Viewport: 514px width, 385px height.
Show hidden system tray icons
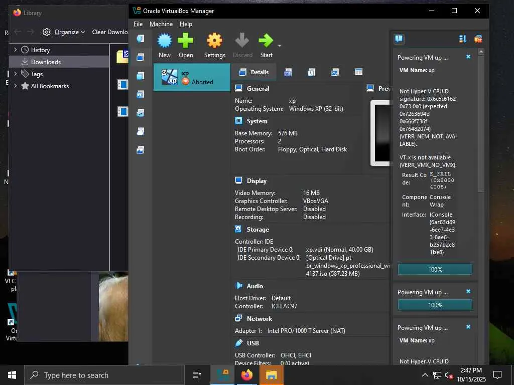coord(425,375)
